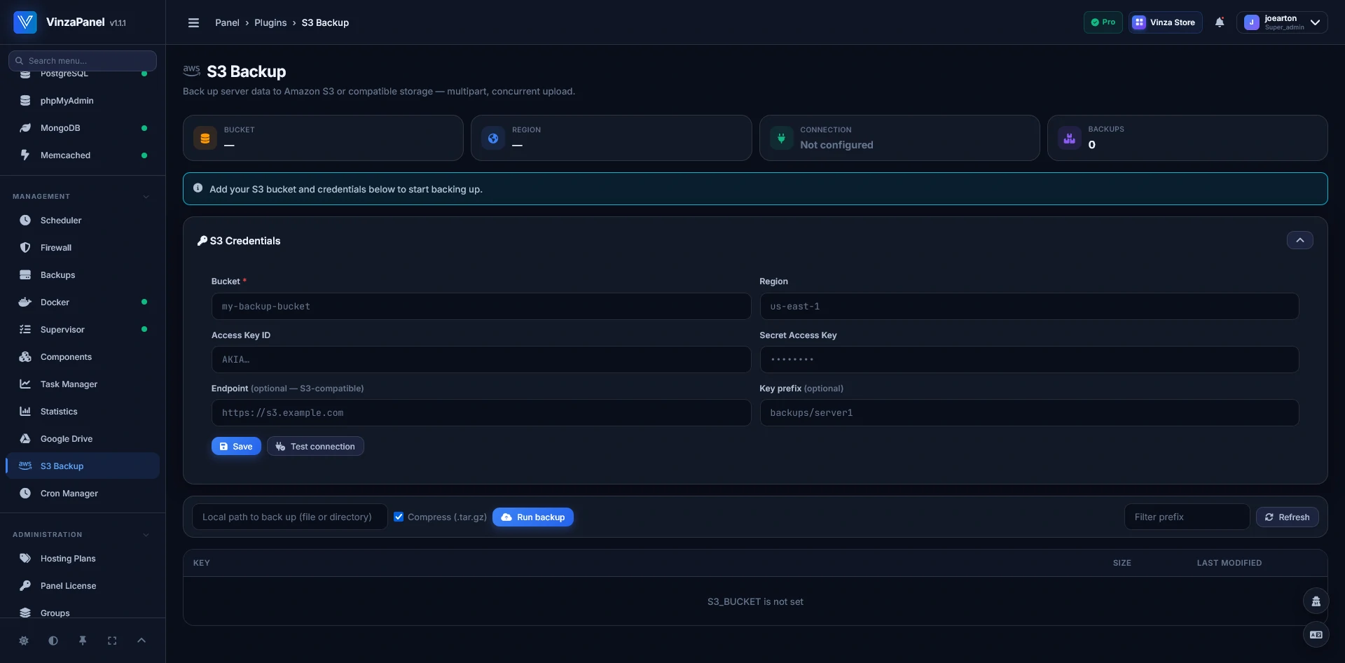Open Firewall in the sidebar
The width and height of the screenshot is (1345, 663).
83,248
